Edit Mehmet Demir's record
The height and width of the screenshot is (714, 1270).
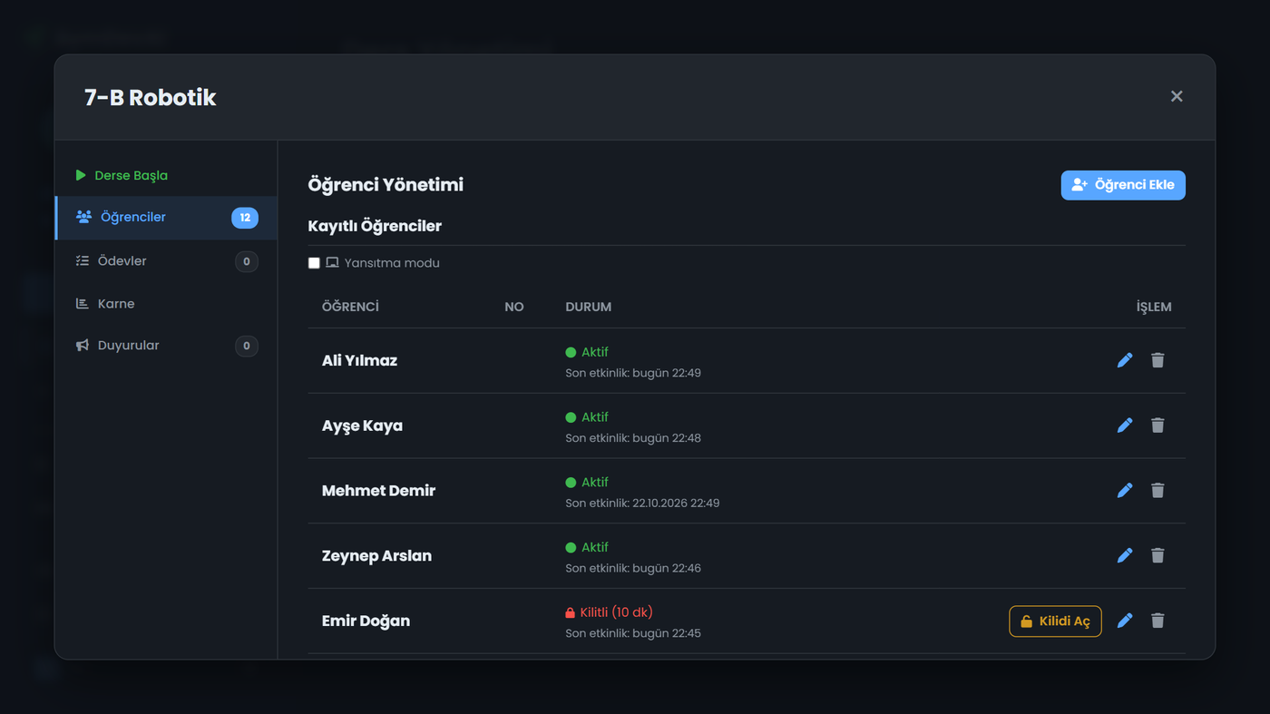point(1125,491)
